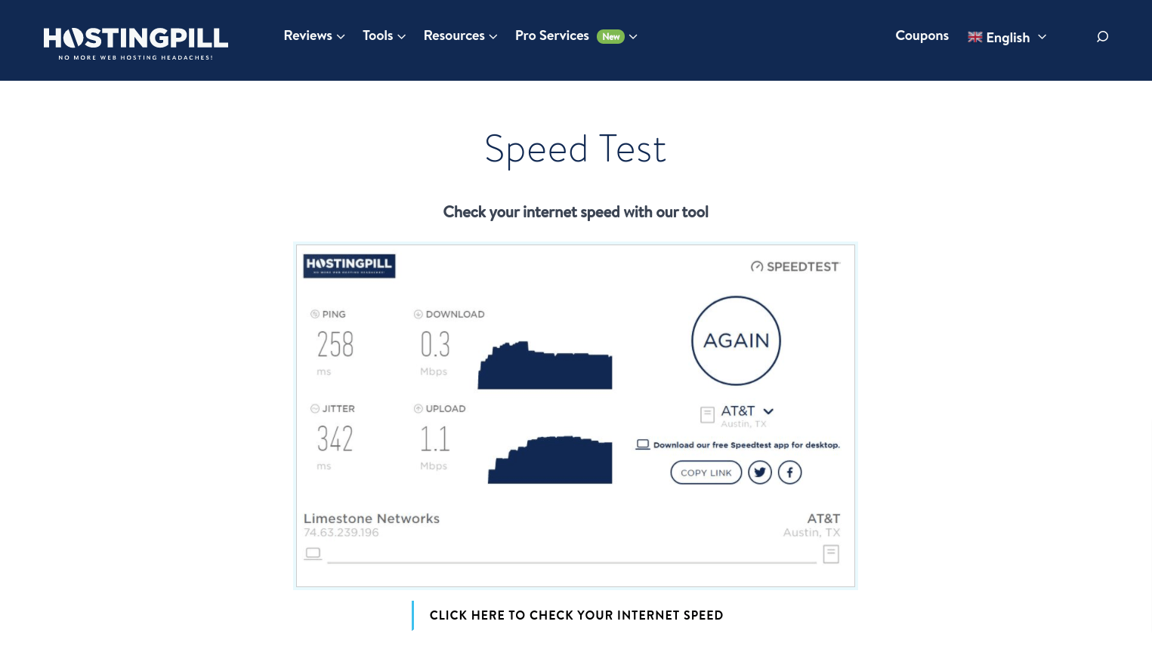
Task: Click the Speedtest gauge logo
Action: (756, 266)
